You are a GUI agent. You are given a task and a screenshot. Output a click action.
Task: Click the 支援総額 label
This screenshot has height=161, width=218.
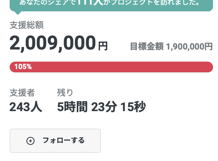(27, 25)
